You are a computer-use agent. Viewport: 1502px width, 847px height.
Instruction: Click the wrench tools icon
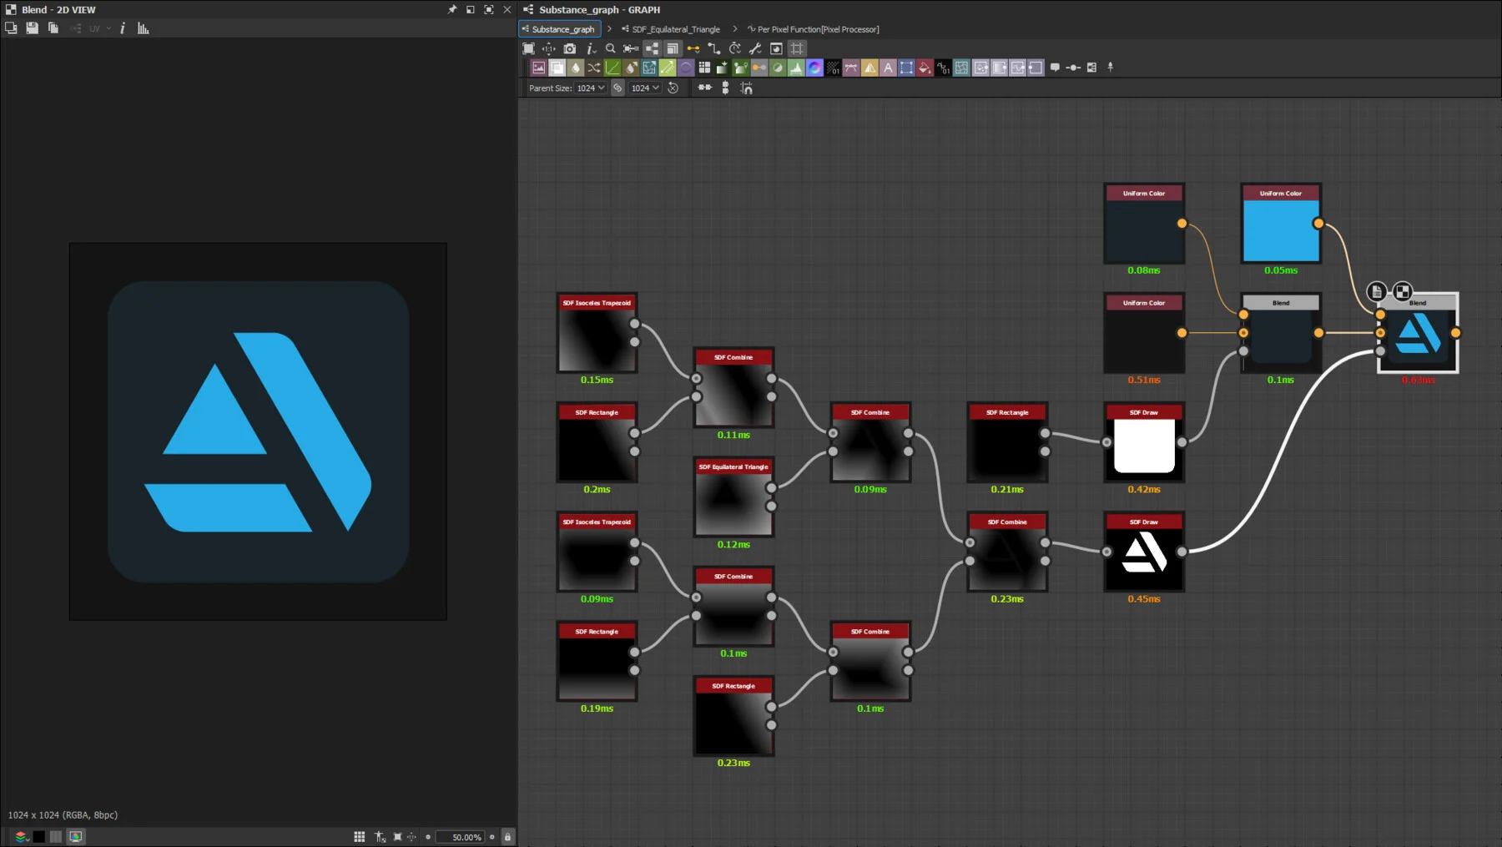[755, 48]
